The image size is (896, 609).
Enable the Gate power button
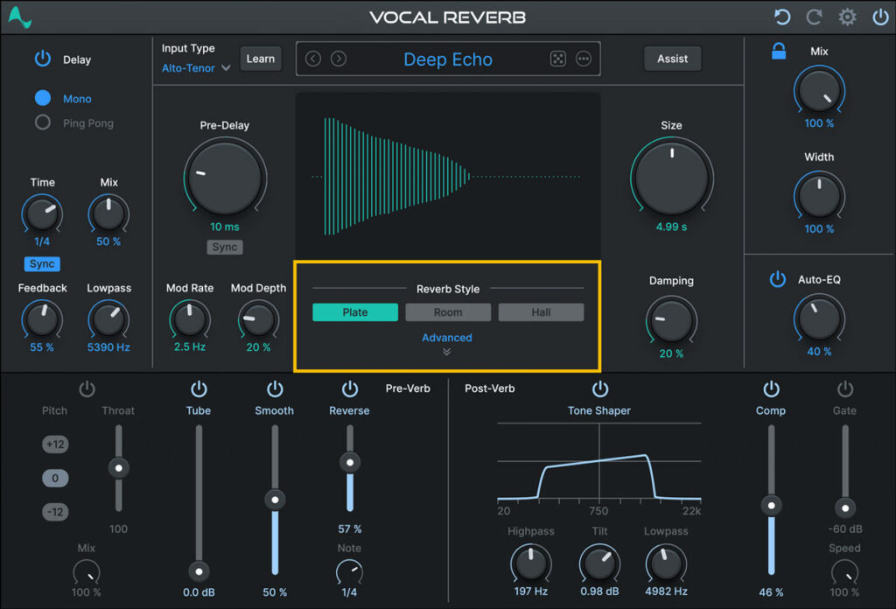[x=845, y=389]
